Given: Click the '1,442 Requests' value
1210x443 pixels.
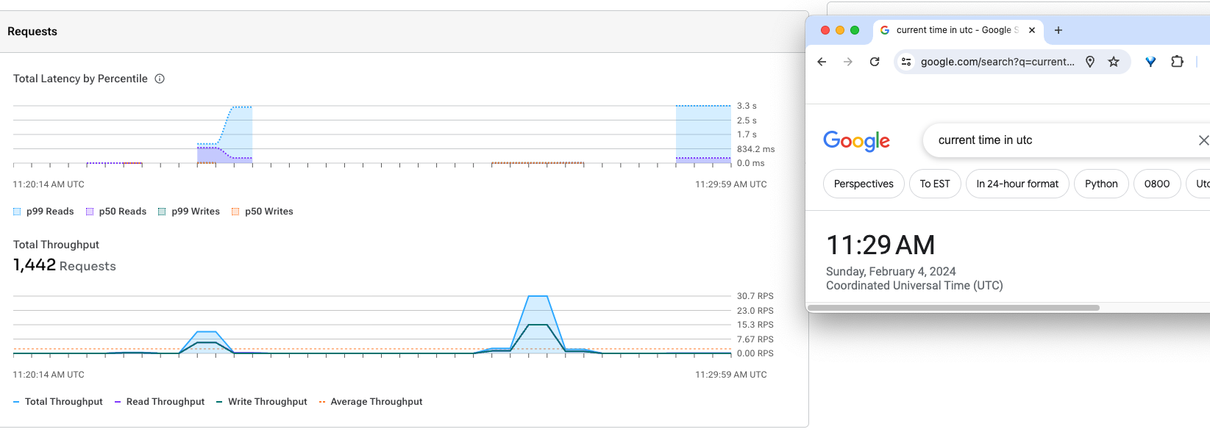Looking at the screenshot, I should point(65,265).
